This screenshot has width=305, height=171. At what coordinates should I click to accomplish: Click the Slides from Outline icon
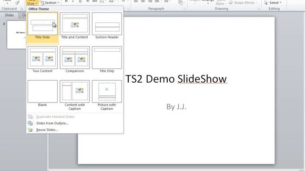30,123
